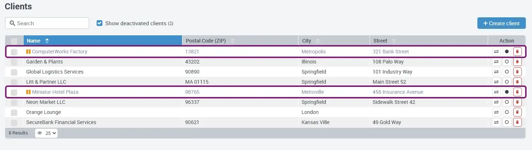The width and height of the screenshot is (532, 150).
Task: Reactivate ComputerWorks Factory via filled circle toggle
Action: [507, 52]
